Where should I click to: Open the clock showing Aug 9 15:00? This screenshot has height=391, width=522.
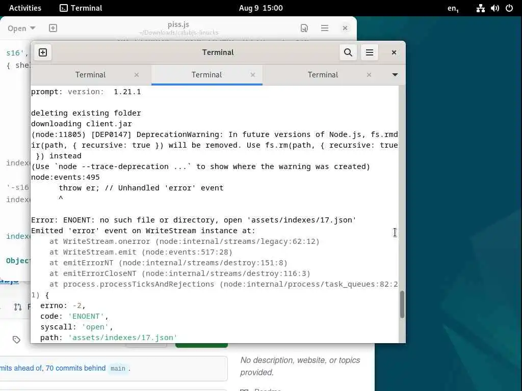[260, 8]
